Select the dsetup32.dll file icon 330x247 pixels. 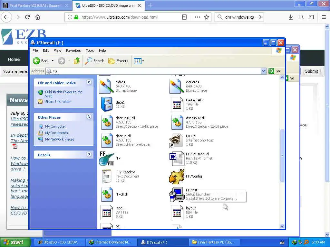click(x=177, y=122)
